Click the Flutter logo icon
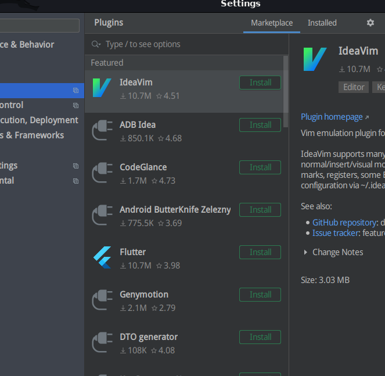This screenshot has width=385, height=376. coord(102,257)
